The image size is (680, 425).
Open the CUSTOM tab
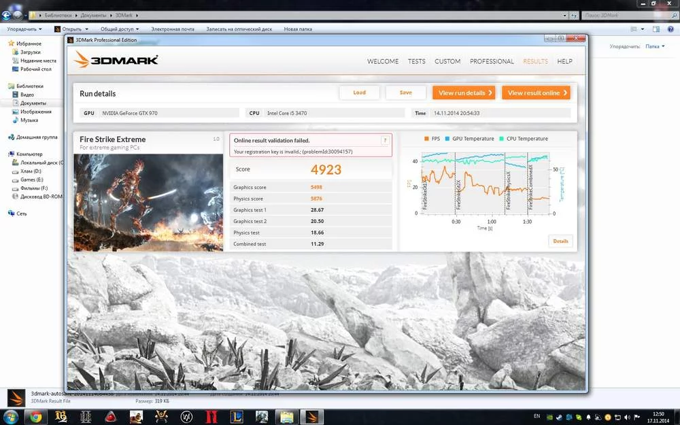pos(447,61)
